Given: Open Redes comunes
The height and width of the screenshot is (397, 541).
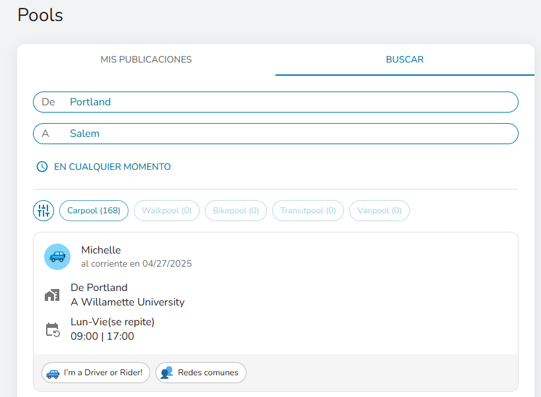Looking at the screenshot, I should 200,372.
